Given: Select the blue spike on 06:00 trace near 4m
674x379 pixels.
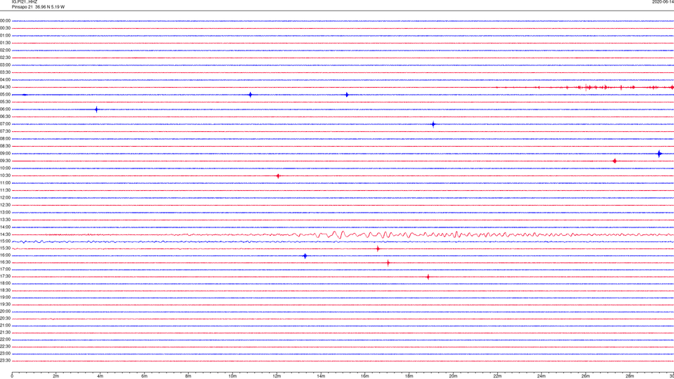Looking at the screenshot, I should (96, 109).
